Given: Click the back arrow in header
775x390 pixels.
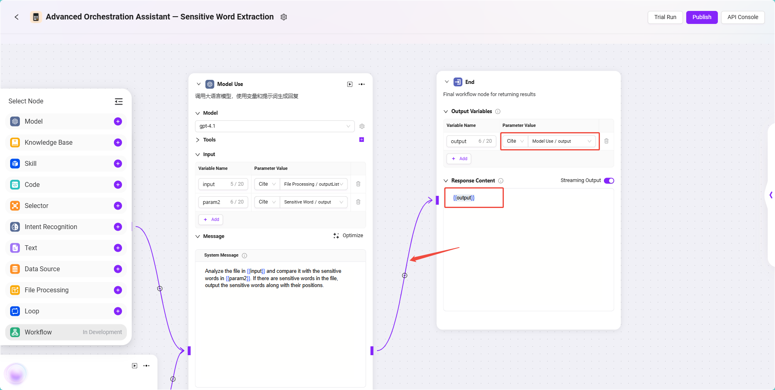Looking at the screenshot, I should (x=17, y=17).
